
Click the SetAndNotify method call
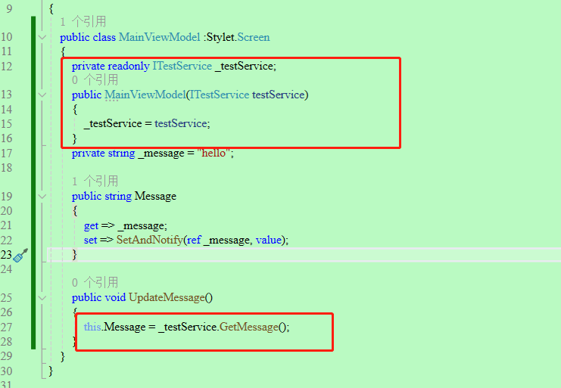pyautogui.click(x=150, y=240)
